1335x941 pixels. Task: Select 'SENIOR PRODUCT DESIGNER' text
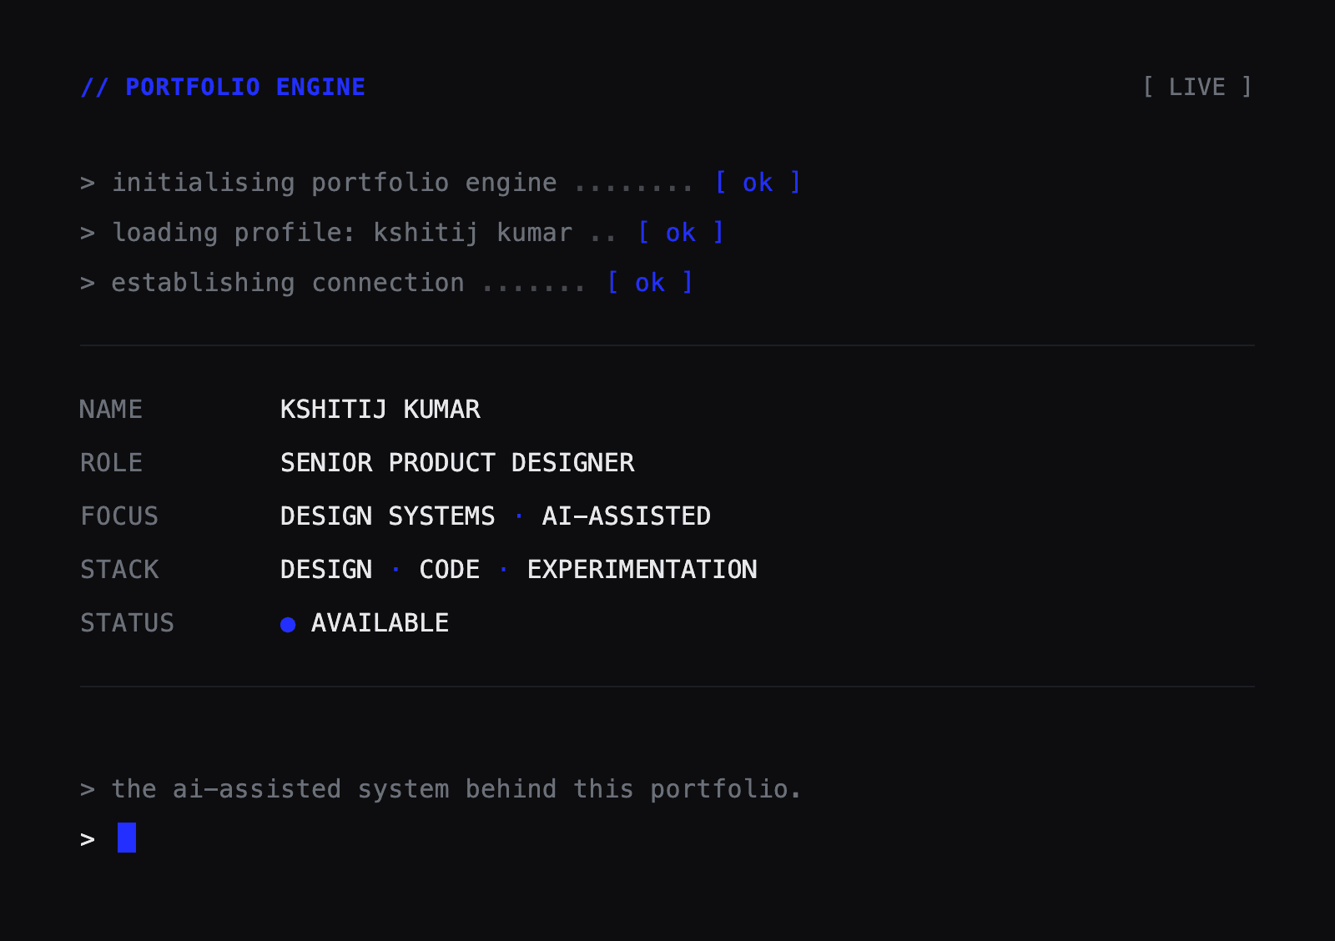click(457, 463)
